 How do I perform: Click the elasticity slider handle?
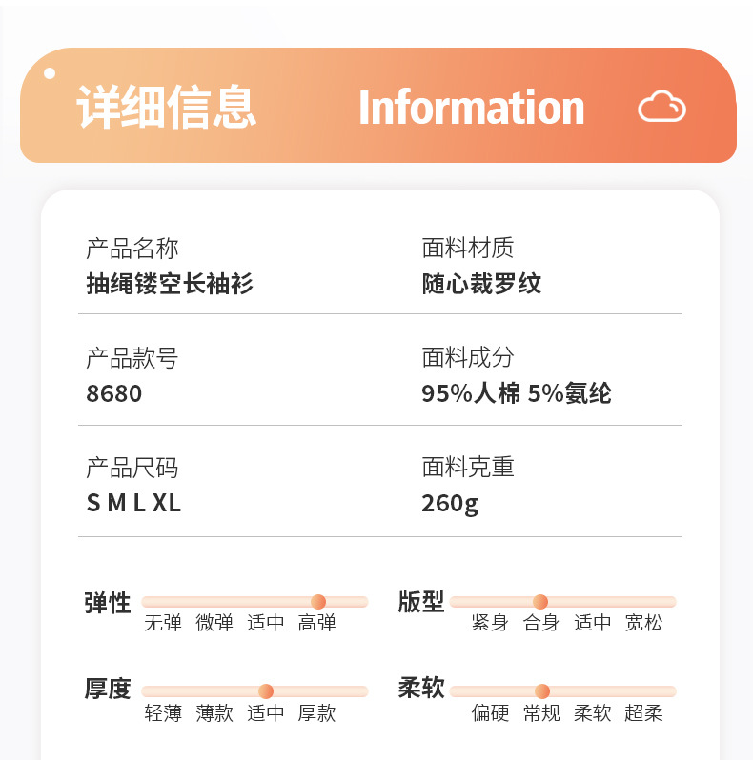318,602
